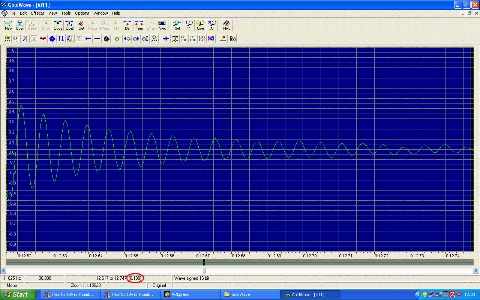Click the horizontal scrollbar right arrow
The image size is (480, 300).
(x=476, y=270)
